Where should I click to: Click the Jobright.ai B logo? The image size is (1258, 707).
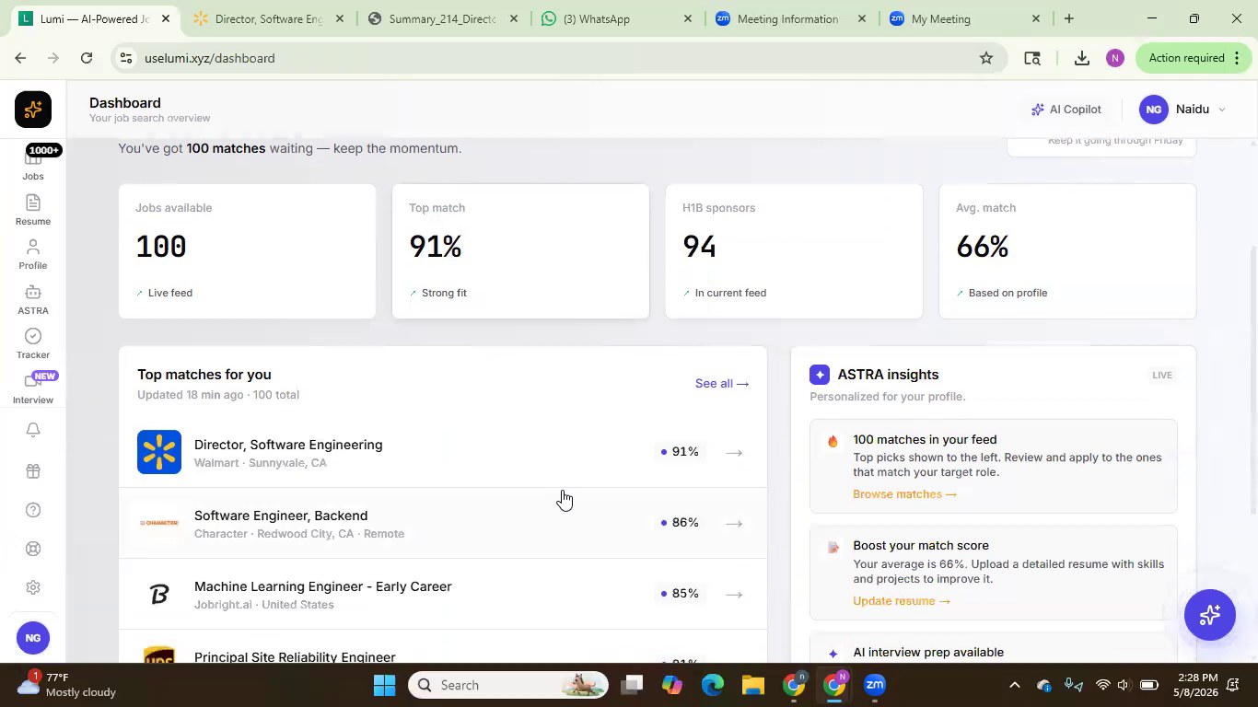159,595
